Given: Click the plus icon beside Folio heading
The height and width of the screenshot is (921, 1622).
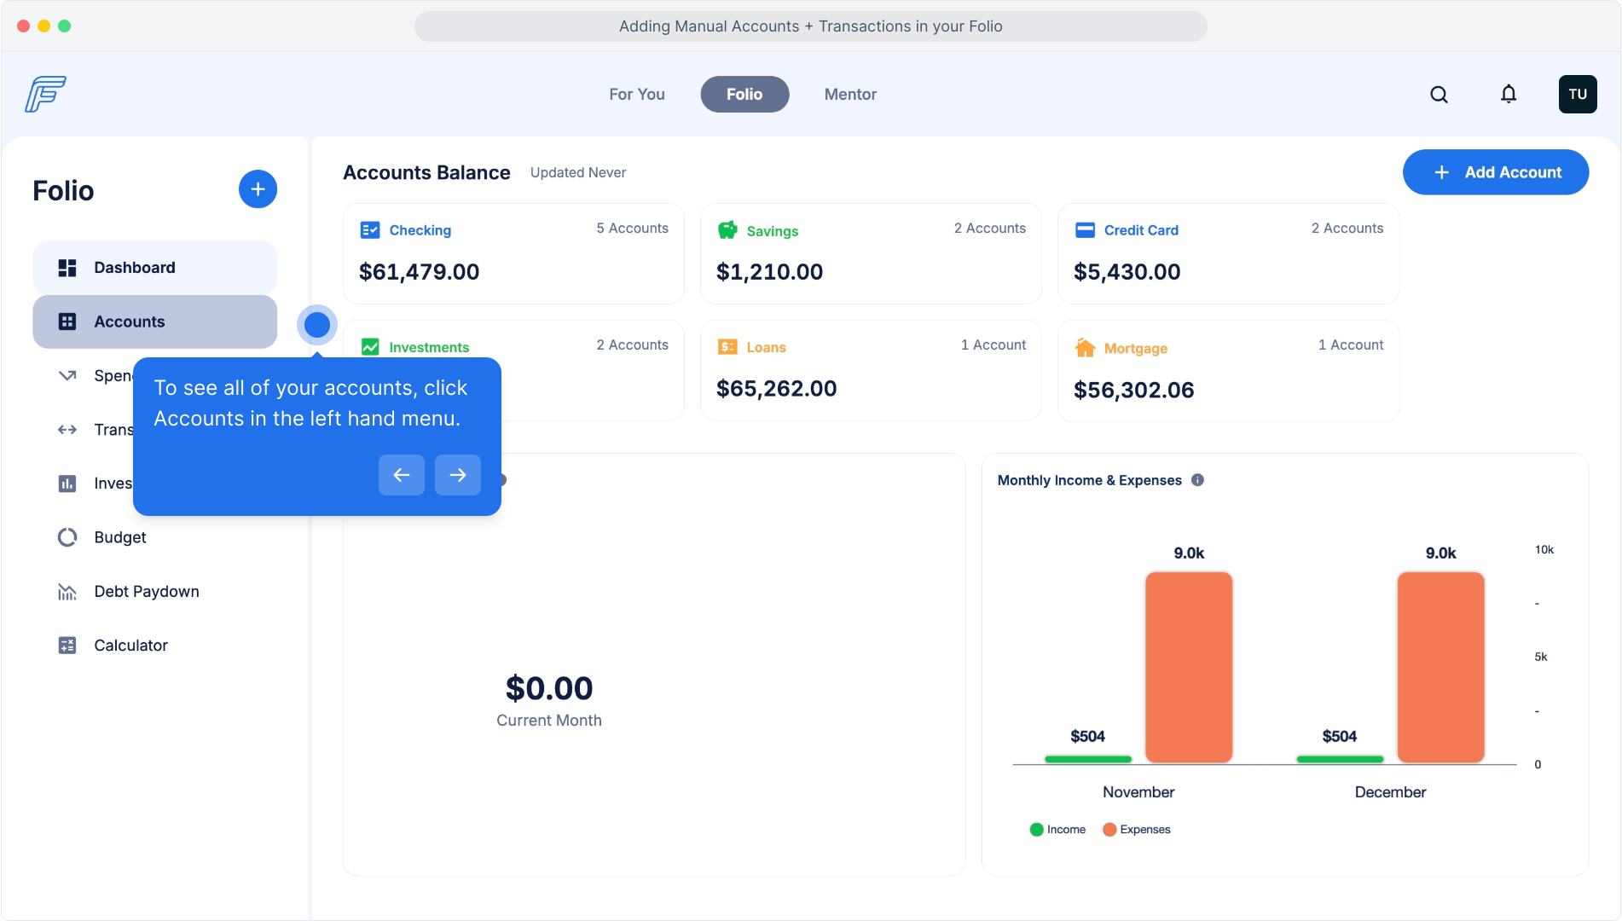Looking at the screenshot, I should click(258, 189).
